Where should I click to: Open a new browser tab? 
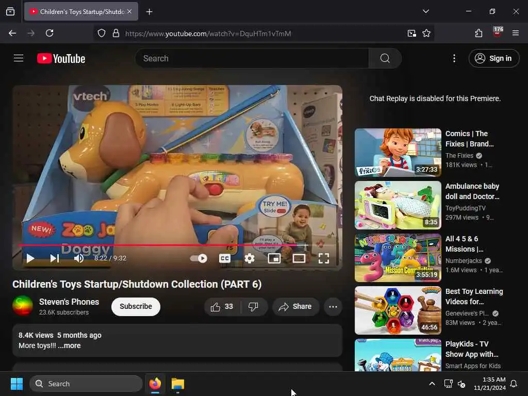click(x=149, y=12)
